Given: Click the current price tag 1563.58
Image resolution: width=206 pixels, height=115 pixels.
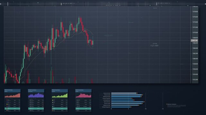Looking at the screenshot, I should click(x=194, y=41).
